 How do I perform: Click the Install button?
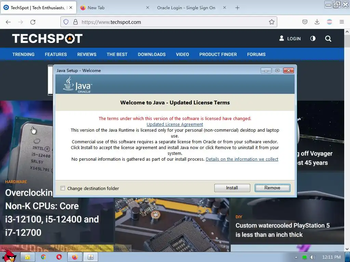pyautogui.click(x=232, y=188)
